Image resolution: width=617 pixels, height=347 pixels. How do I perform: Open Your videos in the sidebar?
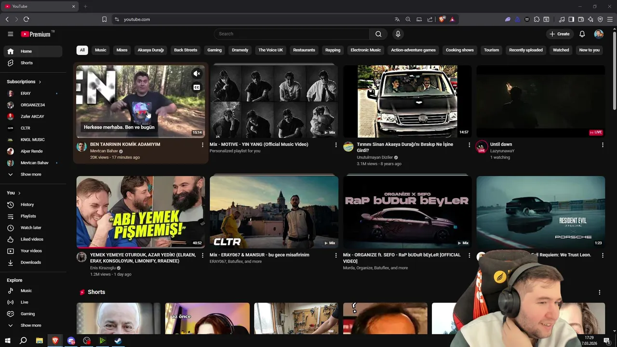(33, 251)
